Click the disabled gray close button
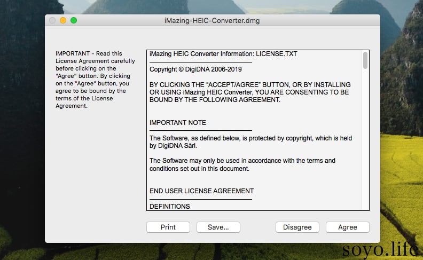Screen dimensions: 423x260 click(x=52, y=20)
